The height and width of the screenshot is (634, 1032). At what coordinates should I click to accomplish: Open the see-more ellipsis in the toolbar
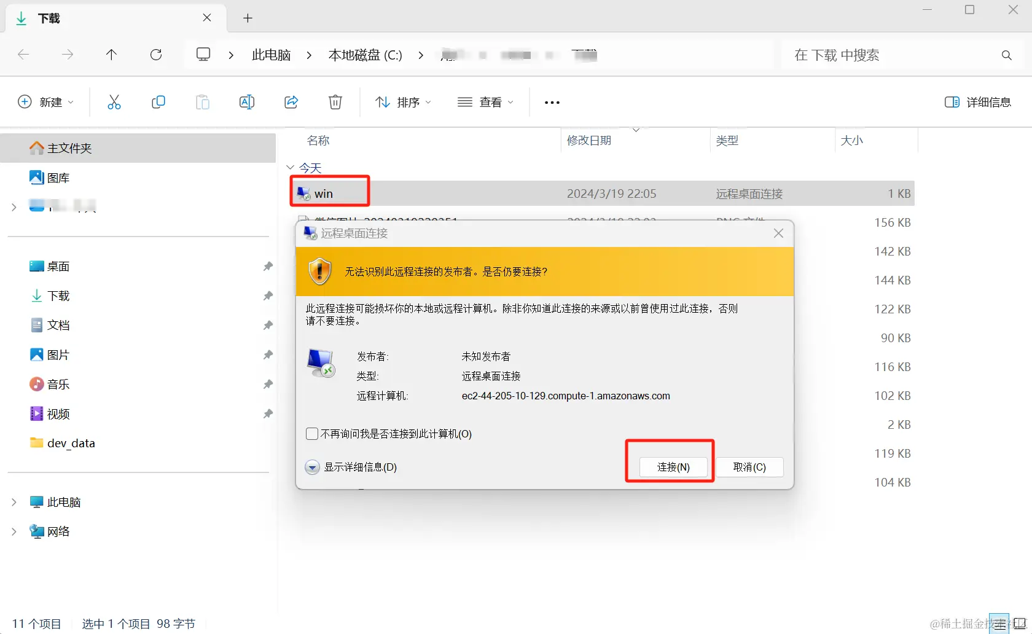[x=551, y=102]
